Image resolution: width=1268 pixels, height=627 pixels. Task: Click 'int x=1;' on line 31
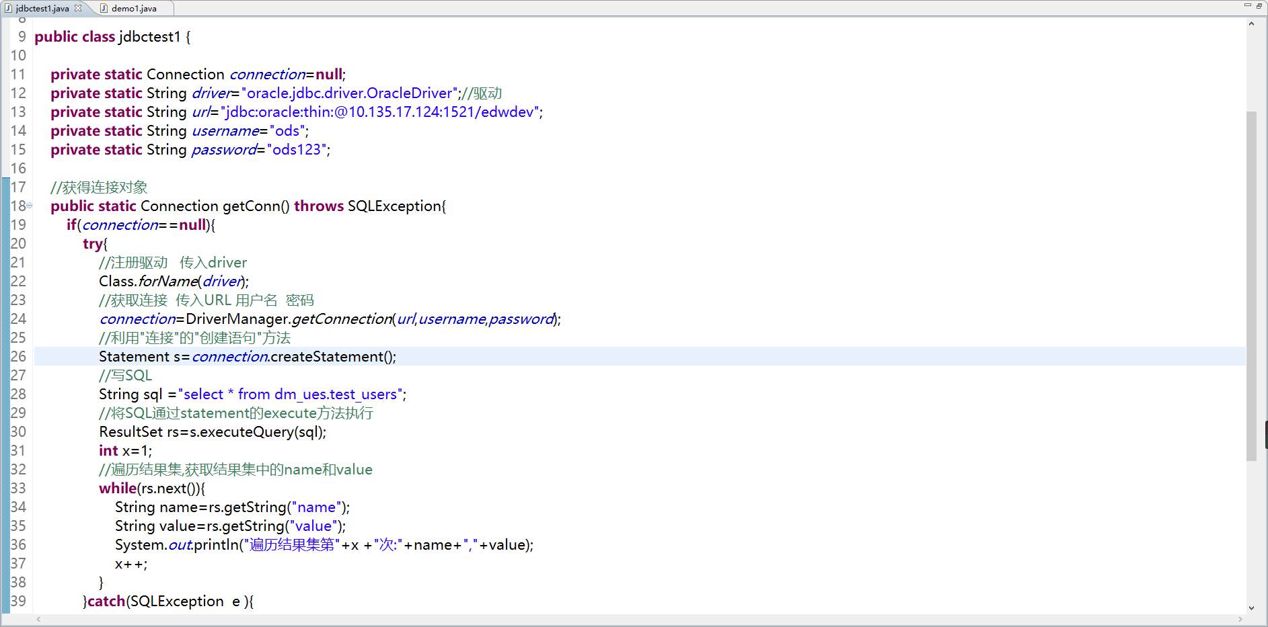click(x=126, y=451)
